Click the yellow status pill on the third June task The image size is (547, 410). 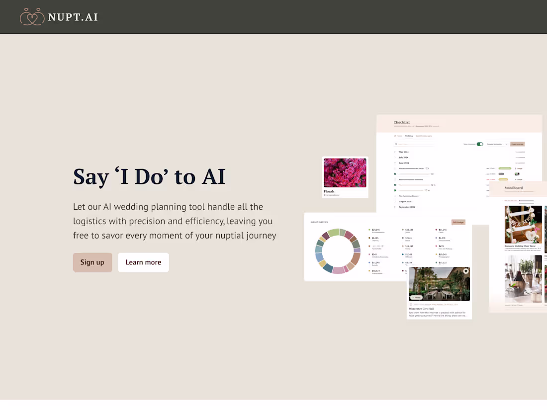pos(503,179)
